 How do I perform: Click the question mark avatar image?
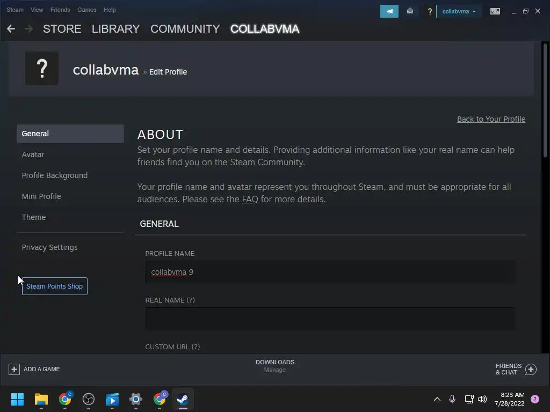pos(42,68)
